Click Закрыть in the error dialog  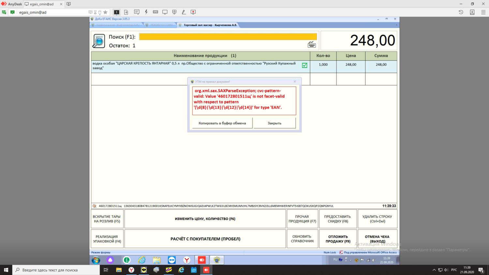(274, 123)
